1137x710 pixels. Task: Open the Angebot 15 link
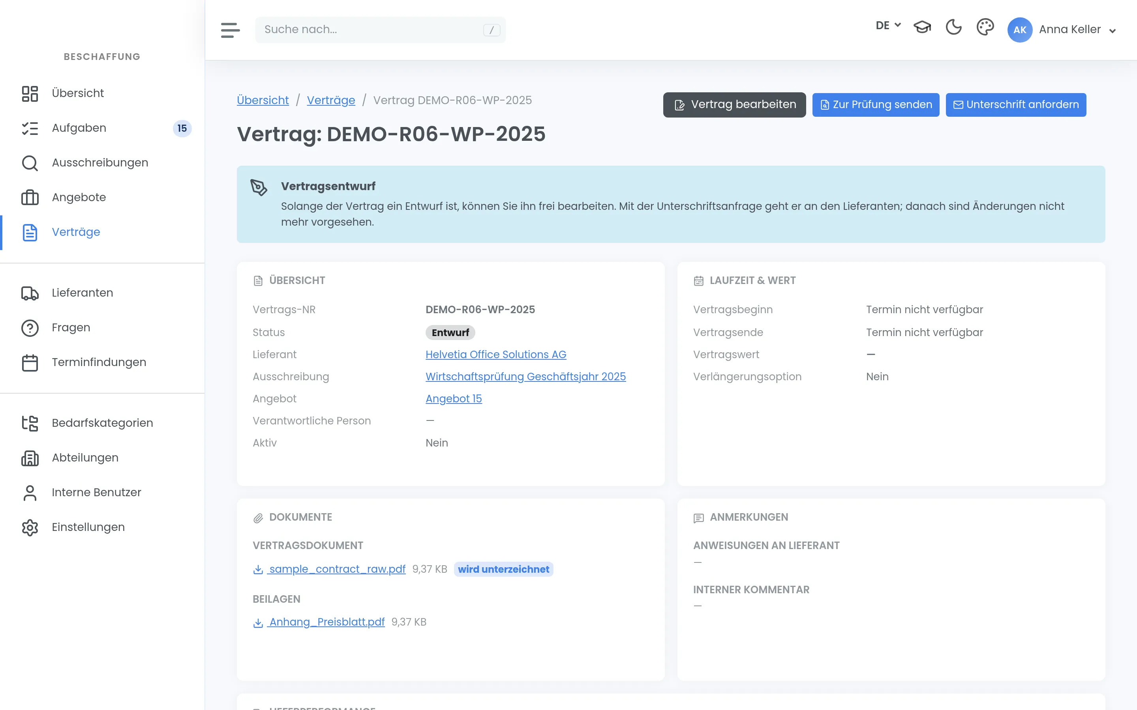[x=453, y=398]
